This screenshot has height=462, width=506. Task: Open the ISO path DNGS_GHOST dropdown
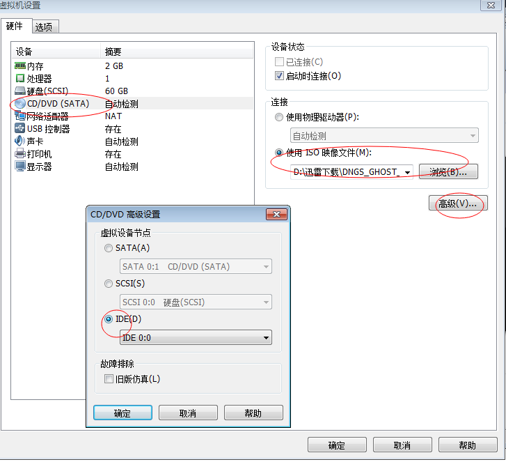(351, 172)
